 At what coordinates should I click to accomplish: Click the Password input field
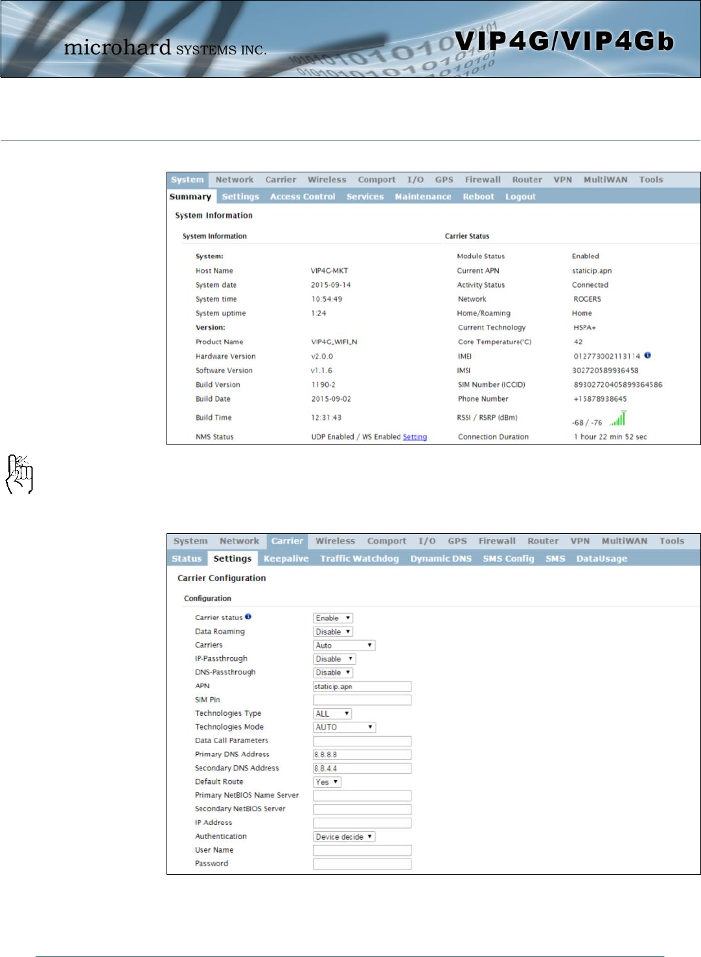(362, 864)
